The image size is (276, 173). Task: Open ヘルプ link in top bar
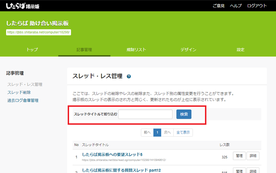pos(236,6)
